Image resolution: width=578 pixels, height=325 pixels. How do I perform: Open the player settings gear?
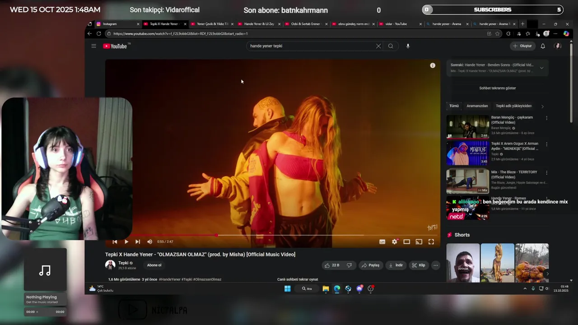(395, 242)
